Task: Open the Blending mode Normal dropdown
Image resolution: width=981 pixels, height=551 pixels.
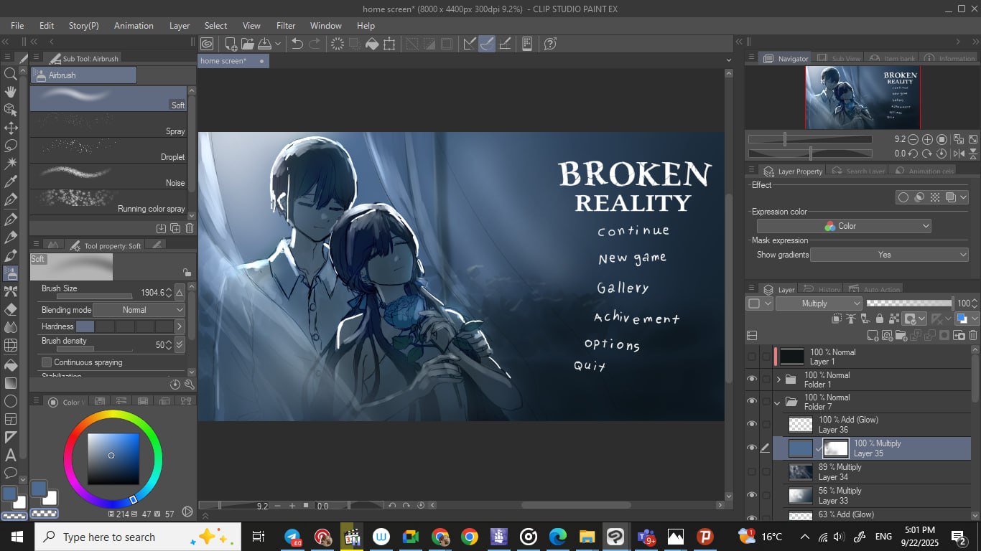Action: [139, 310]
